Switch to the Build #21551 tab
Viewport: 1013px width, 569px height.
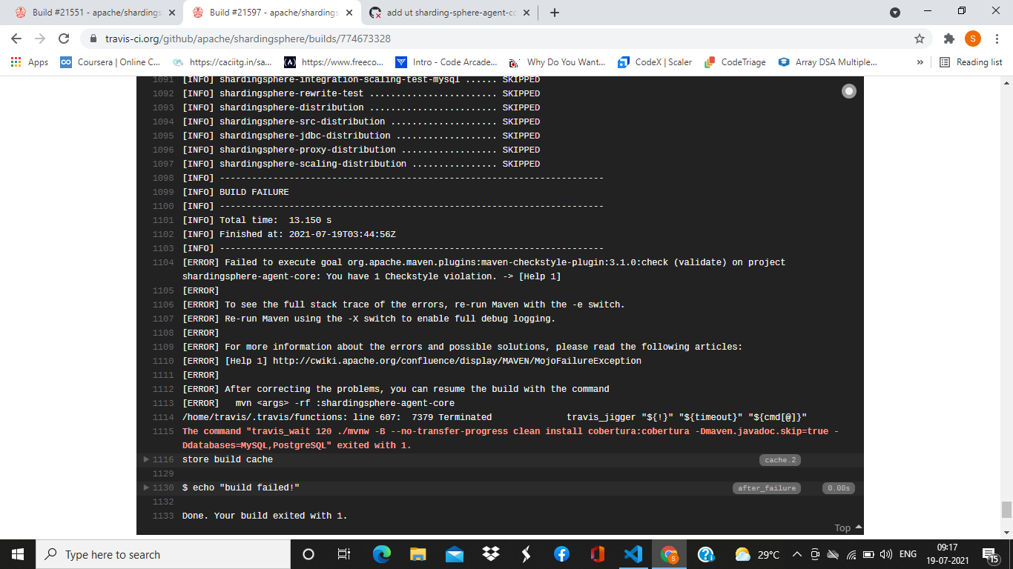point(96,13)
